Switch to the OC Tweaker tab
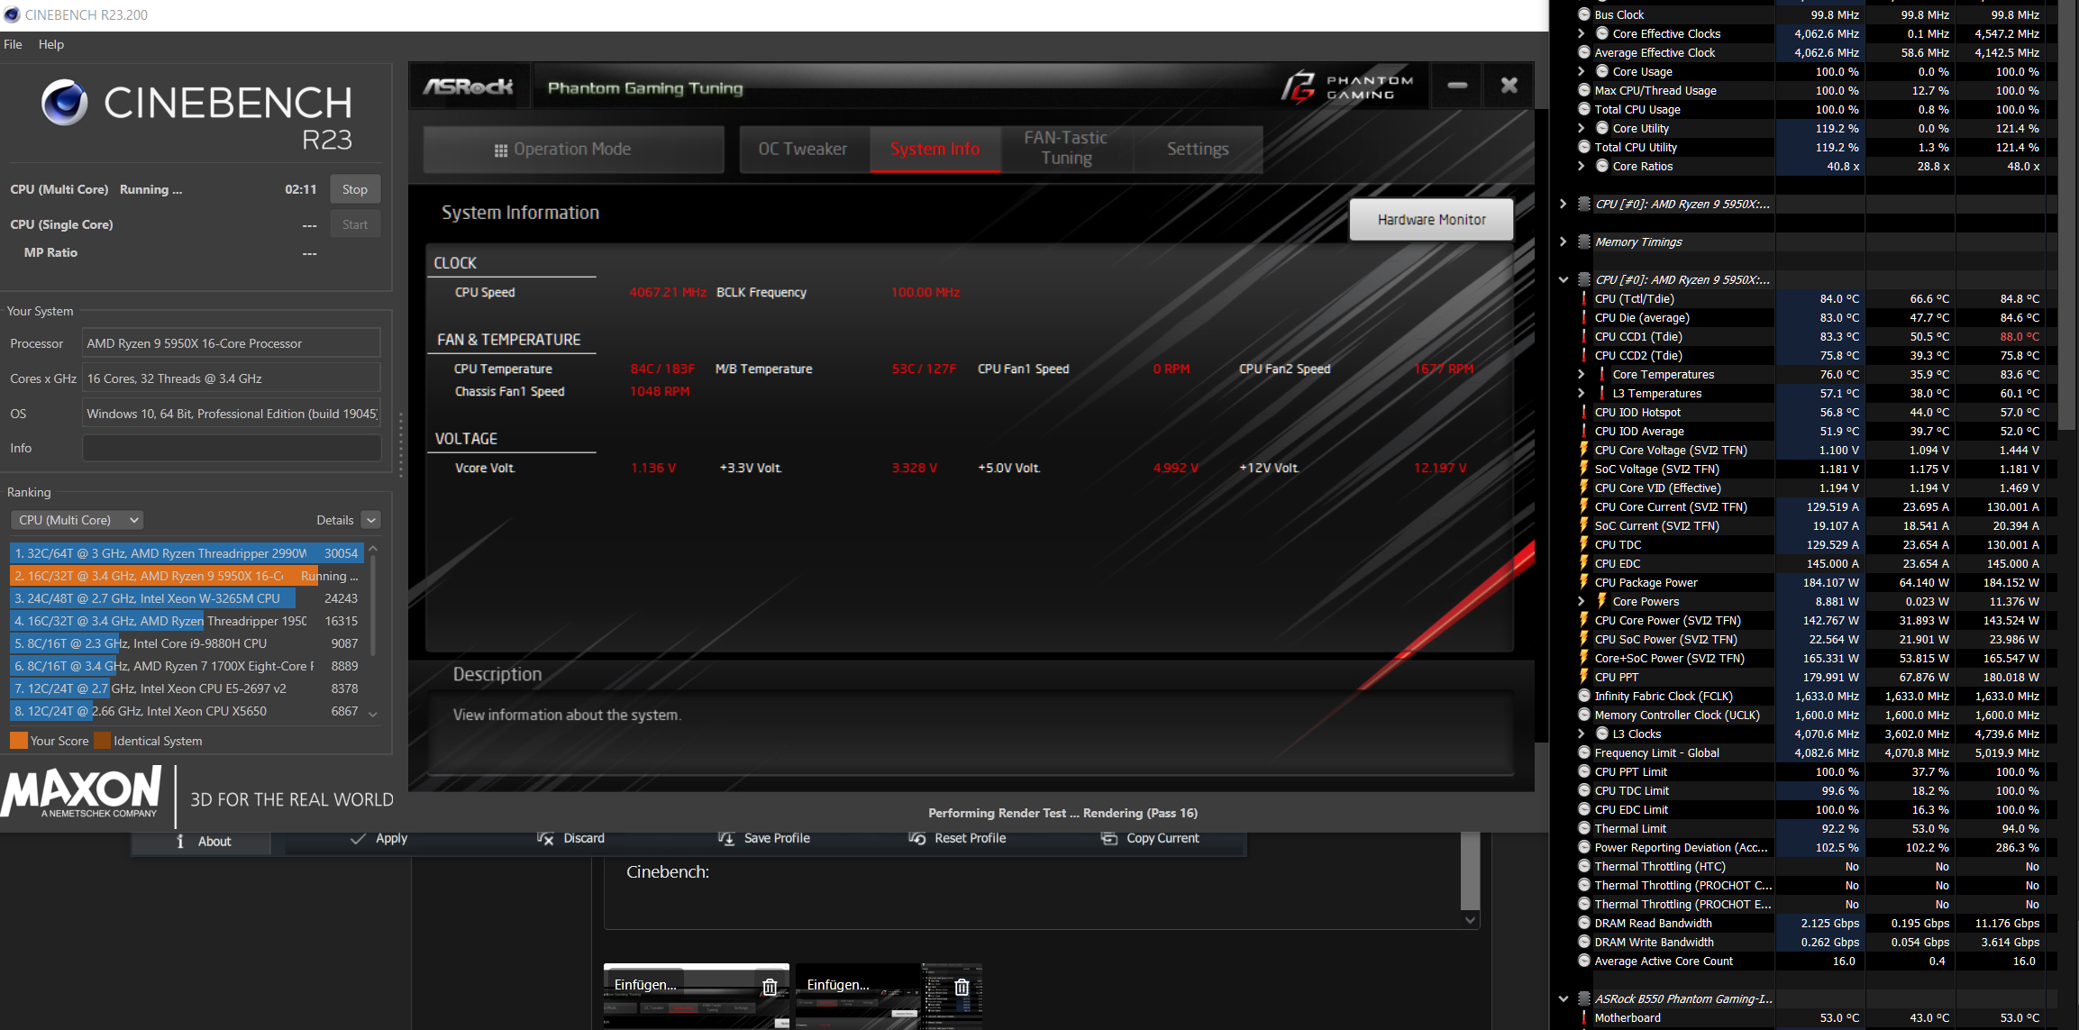The height and width of the screenshot is (1030, 2079). click(x=802, y=149)
